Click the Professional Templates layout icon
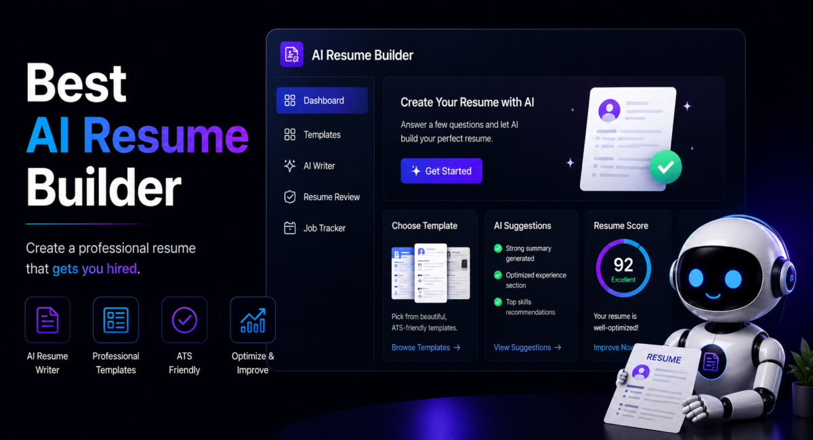 tap(116, 320)
